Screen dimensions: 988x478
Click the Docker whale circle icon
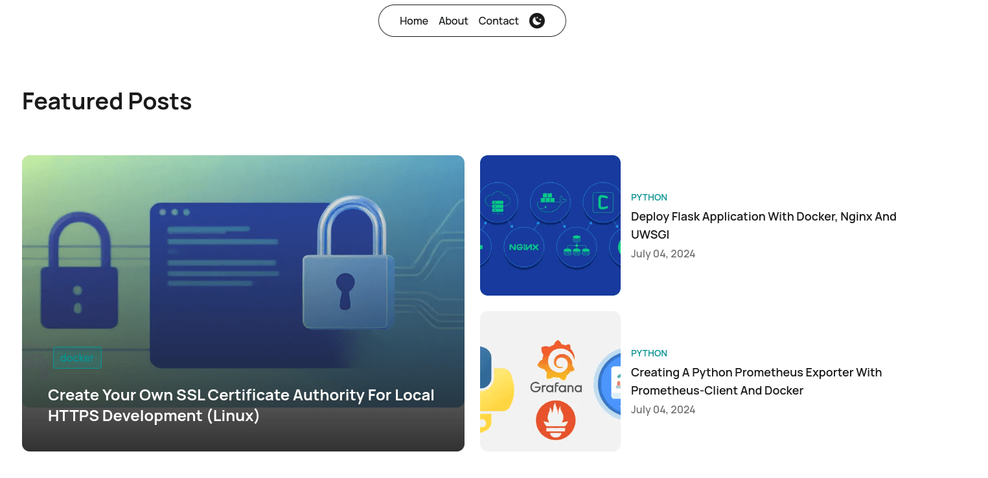(x=549, y=201)
